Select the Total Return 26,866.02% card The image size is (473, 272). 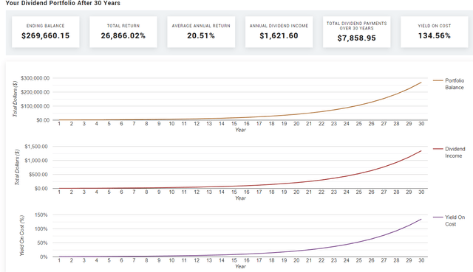pyautogui.click(x=123, y=32)
